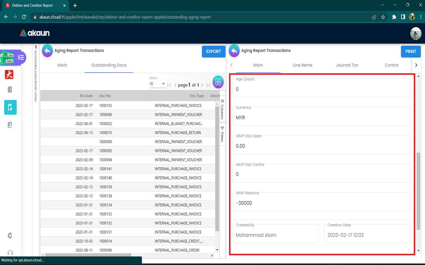This screenshot has height=265, width=425.
Task: Click the settings gear in sidebar
Action: tap(10, 236)
